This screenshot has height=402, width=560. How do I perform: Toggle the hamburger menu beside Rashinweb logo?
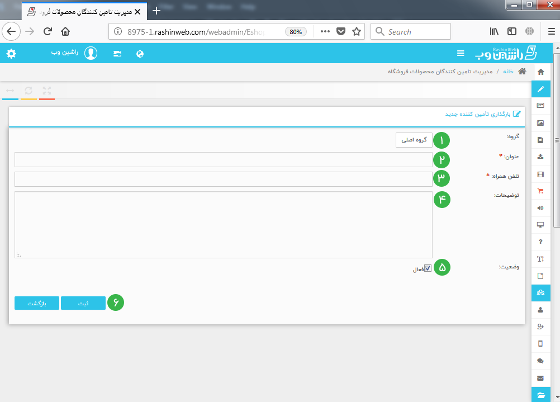click(461, 53)
